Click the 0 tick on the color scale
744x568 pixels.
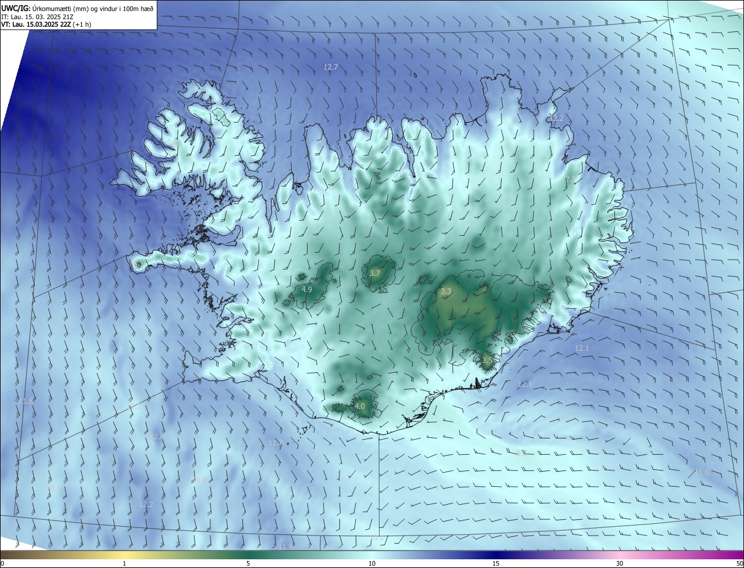[2, 563]
